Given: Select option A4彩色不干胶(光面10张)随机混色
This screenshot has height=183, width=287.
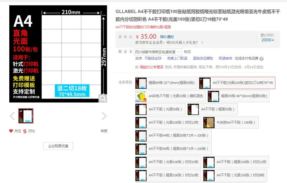Looking at the screenshot, I should coord(170,96).
